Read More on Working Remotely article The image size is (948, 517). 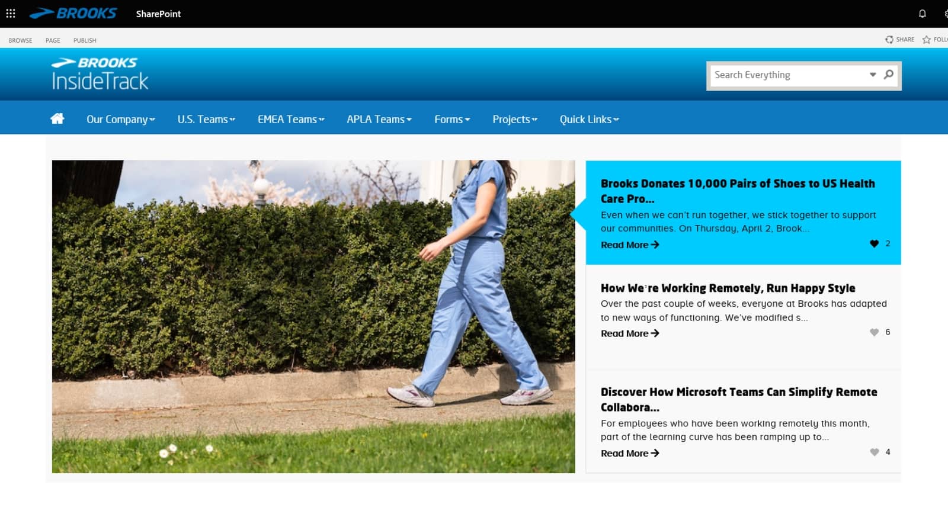click(630, 333)
